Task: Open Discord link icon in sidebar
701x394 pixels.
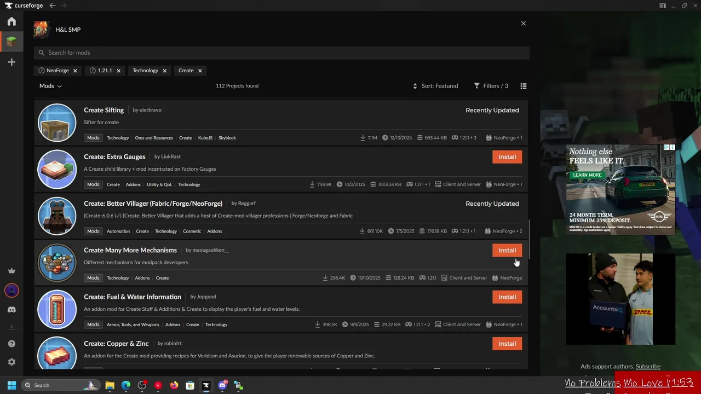Action: point(12,310)
